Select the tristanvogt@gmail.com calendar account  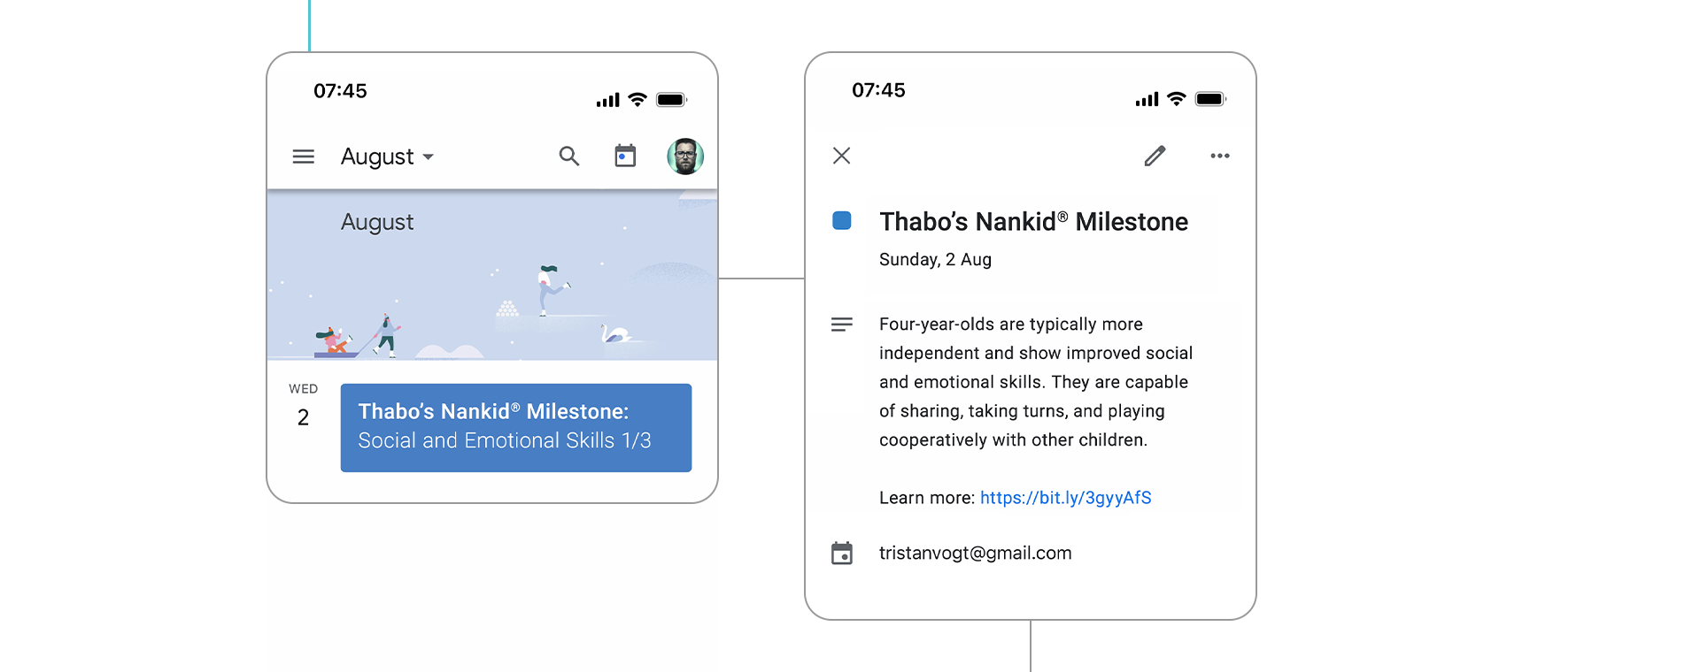click(975, 554)
